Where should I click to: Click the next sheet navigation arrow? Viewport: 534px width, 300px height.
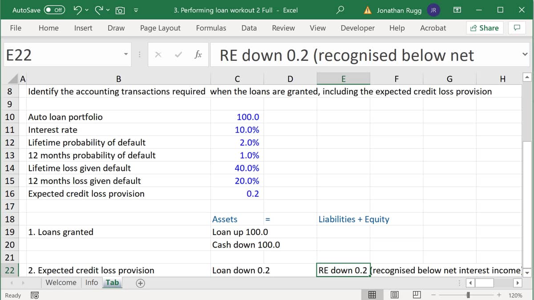pyautogui.click(x=23, y=283)
